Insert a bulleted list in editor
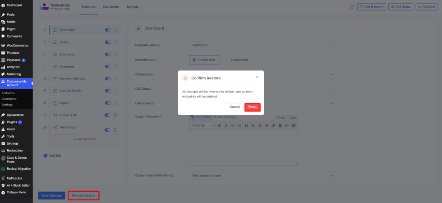This screenshot has height=203, width=442. [233, 125]
